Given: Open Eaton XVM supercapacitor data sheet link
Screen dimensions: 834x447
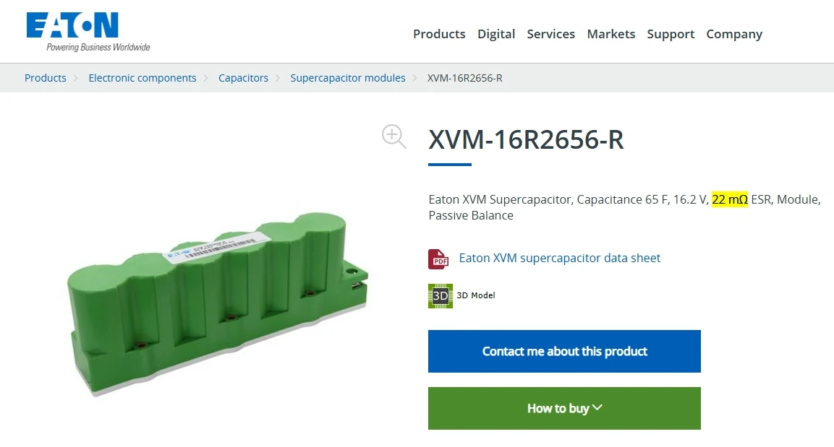Looking at the screenshot, I should (x=560, y=258).
